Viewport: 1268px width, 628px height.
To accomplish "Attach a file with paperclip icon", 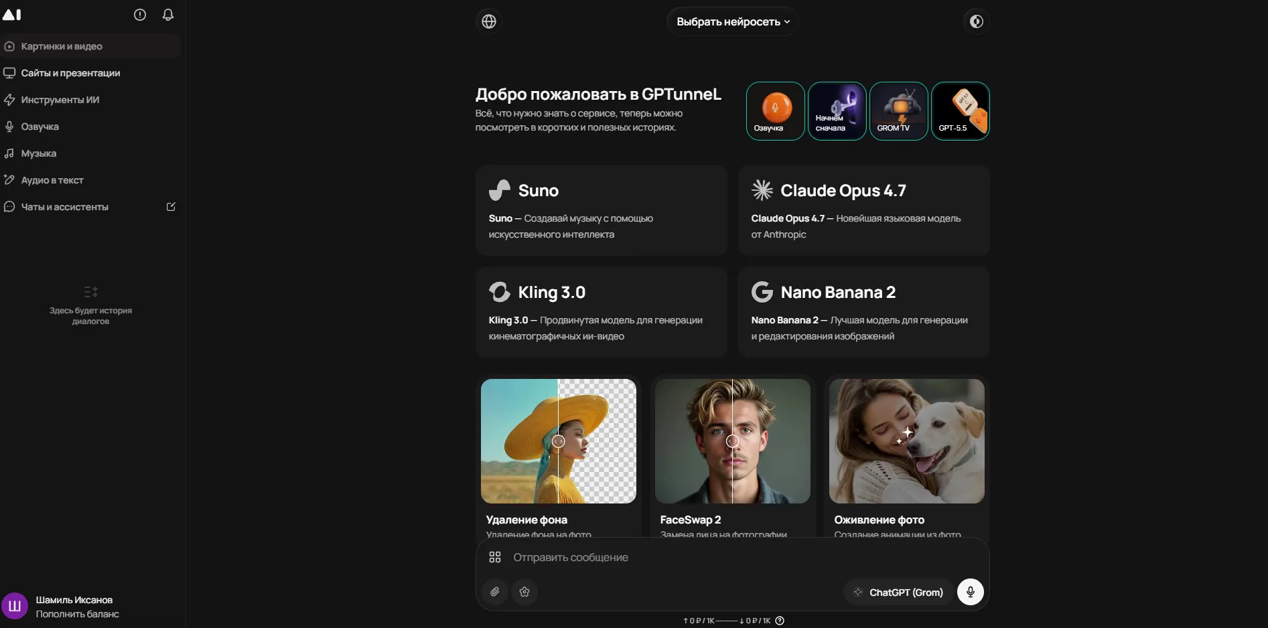I will [x=495, y=592].
